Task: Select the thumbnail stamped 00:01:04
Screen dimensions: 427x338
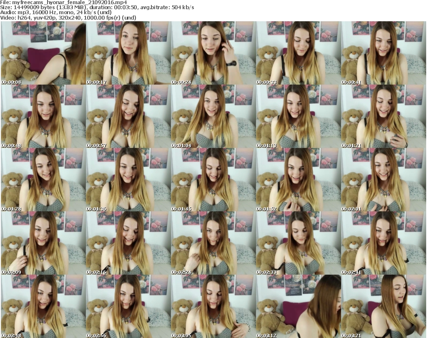Action: [213, 116]
